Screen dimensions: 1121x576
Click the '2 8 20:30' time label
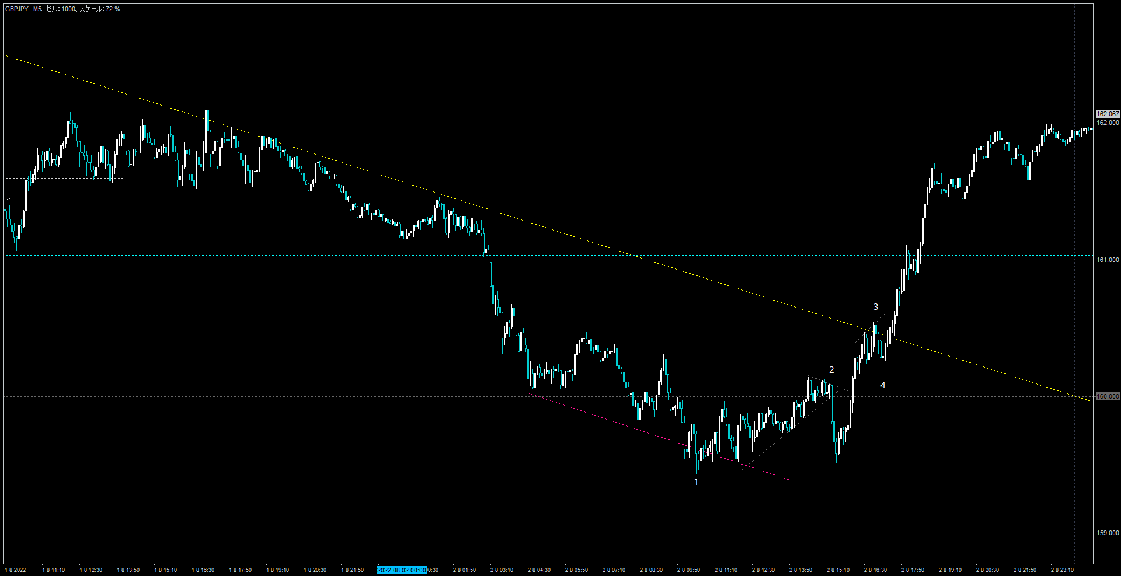coord(987,570)
